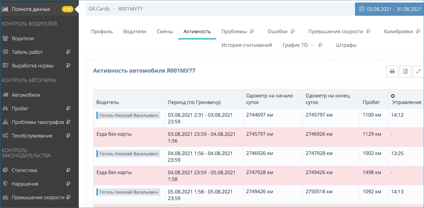Click the road icon beside Пробег
424x208 pixels.
(x=5, y=108)
